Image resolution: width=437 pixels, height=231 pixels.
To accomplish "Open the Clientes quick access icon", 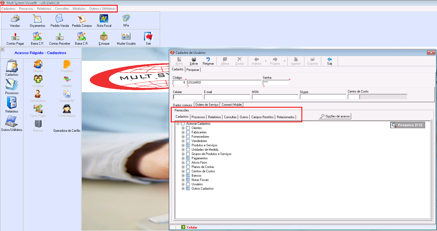I will [x=38, y=67].
